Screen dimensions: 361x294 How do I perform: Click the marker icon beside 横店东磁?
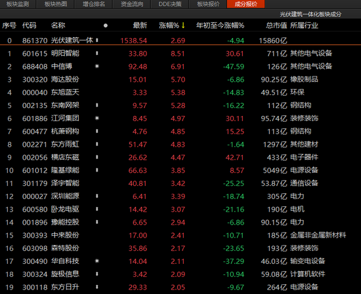97,157
